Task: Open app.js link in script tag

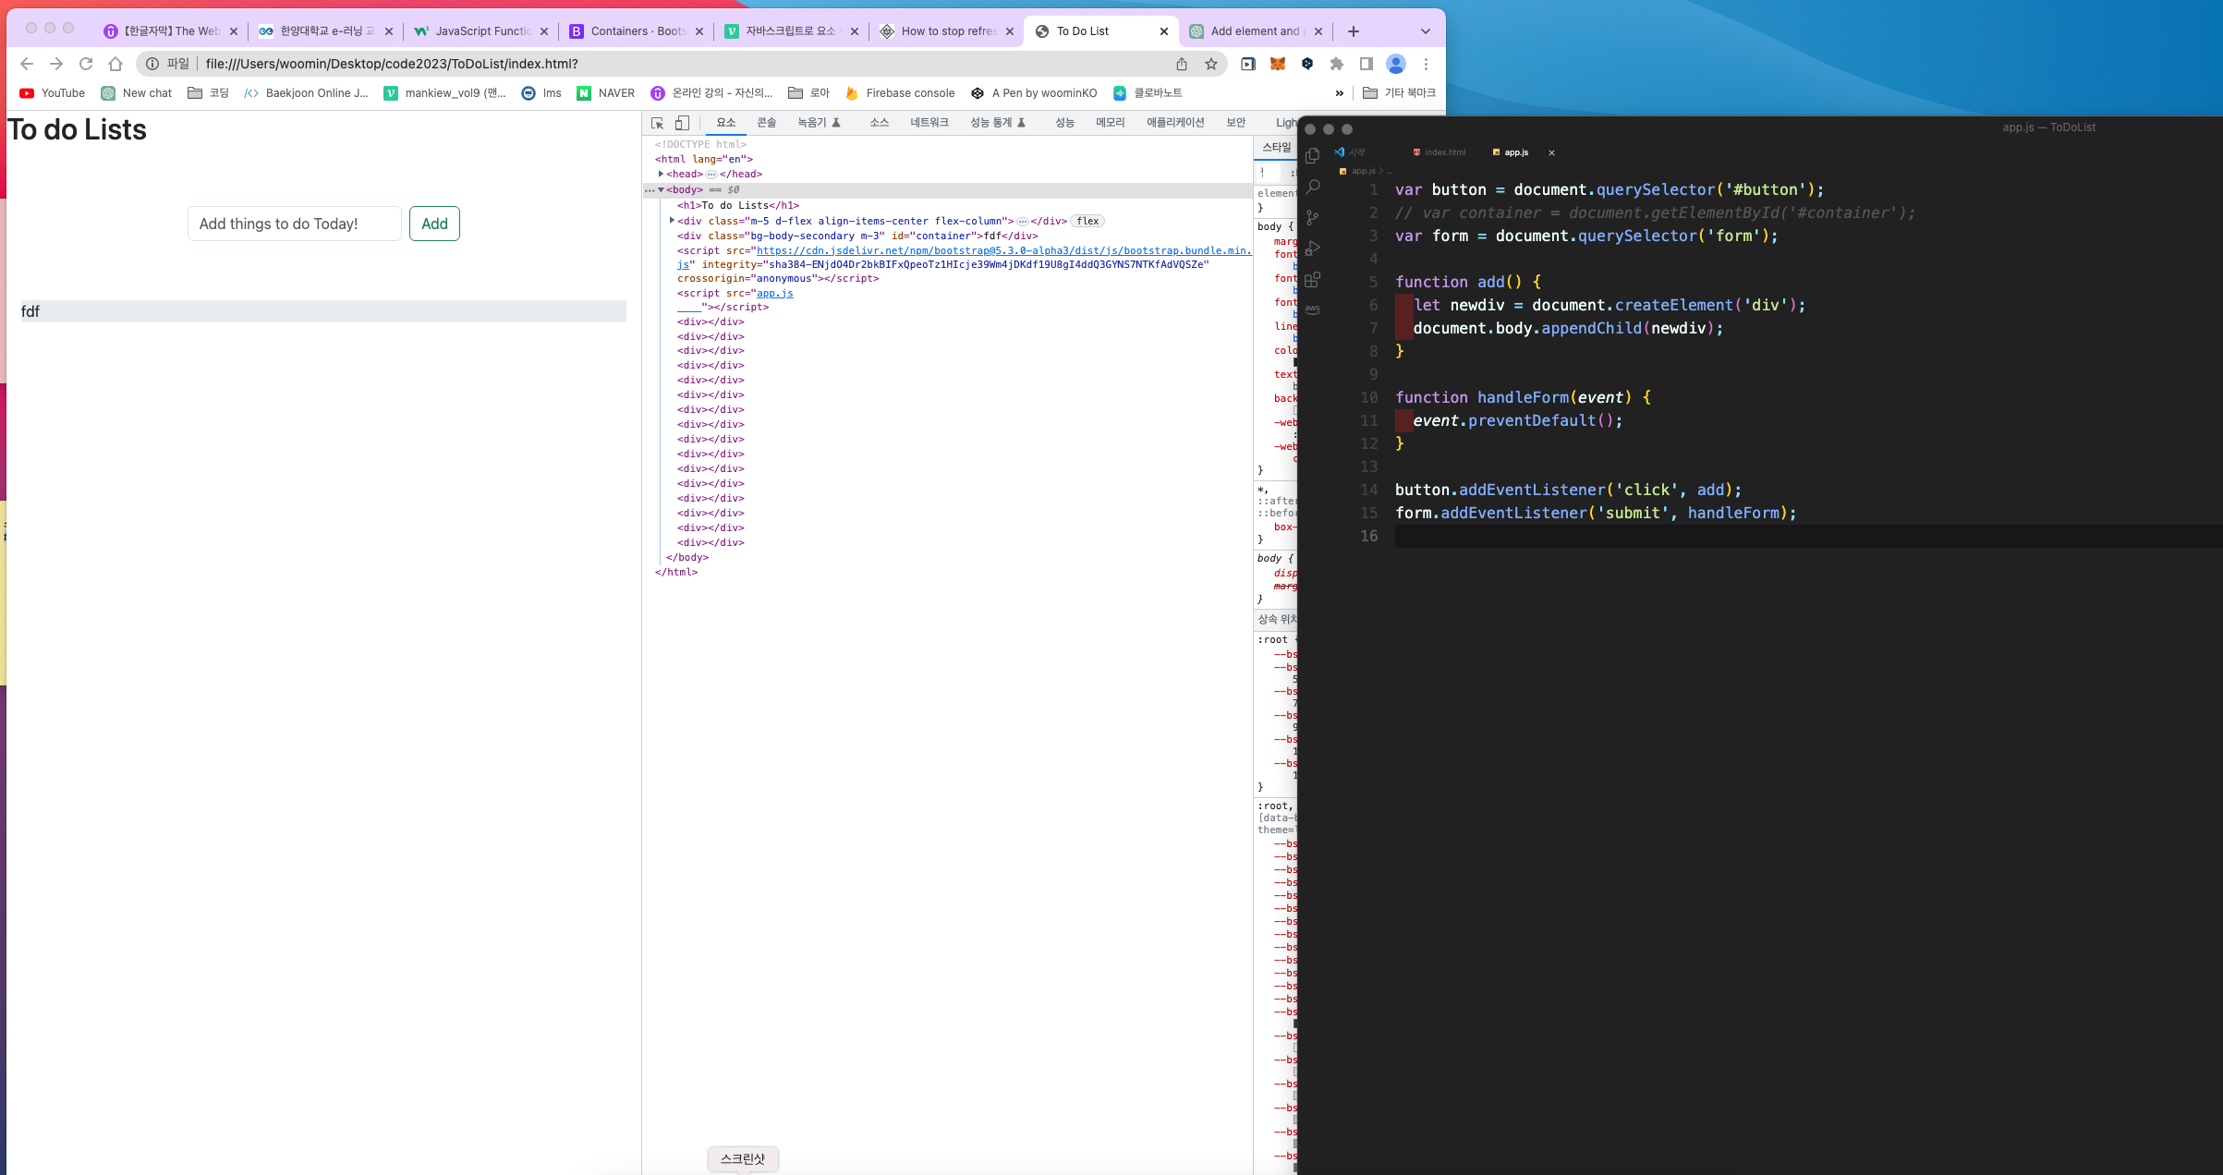Action: [x=774, y=293]
